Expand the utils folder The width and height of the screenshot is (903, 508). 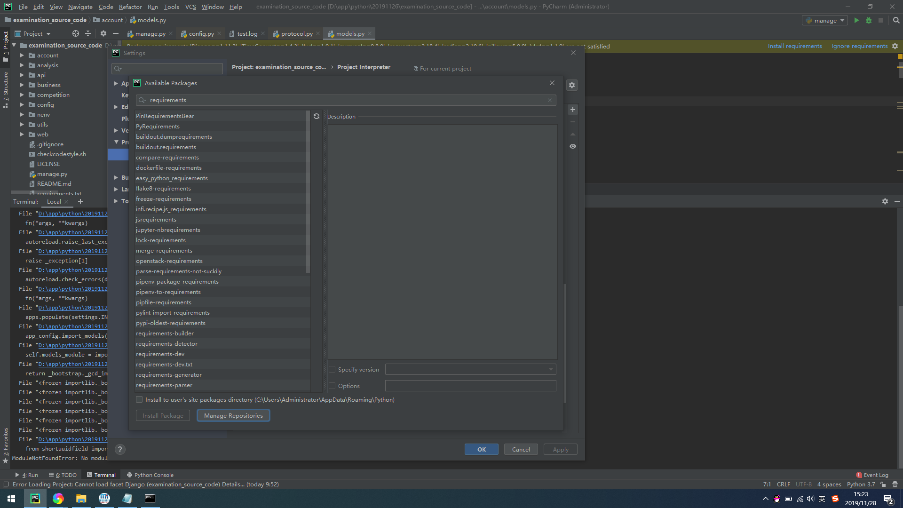click(x=22, y=125)
